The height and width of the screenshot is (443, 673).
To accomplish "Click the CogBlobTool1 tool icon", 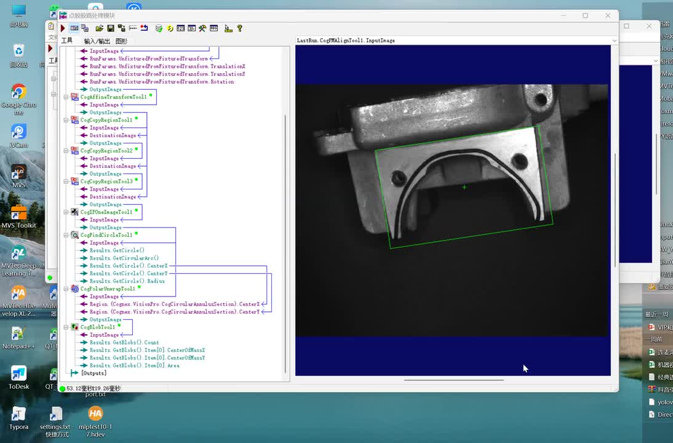I will pos(74,327).
